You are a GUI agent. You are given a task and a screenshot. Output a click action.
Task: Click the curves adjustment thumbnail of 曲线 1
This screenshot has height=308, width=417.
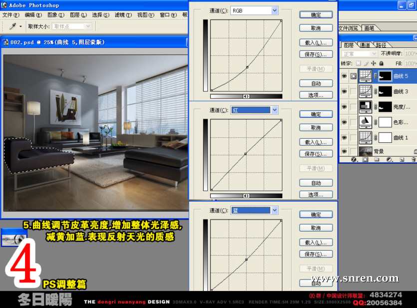click(x=366, y=138)
